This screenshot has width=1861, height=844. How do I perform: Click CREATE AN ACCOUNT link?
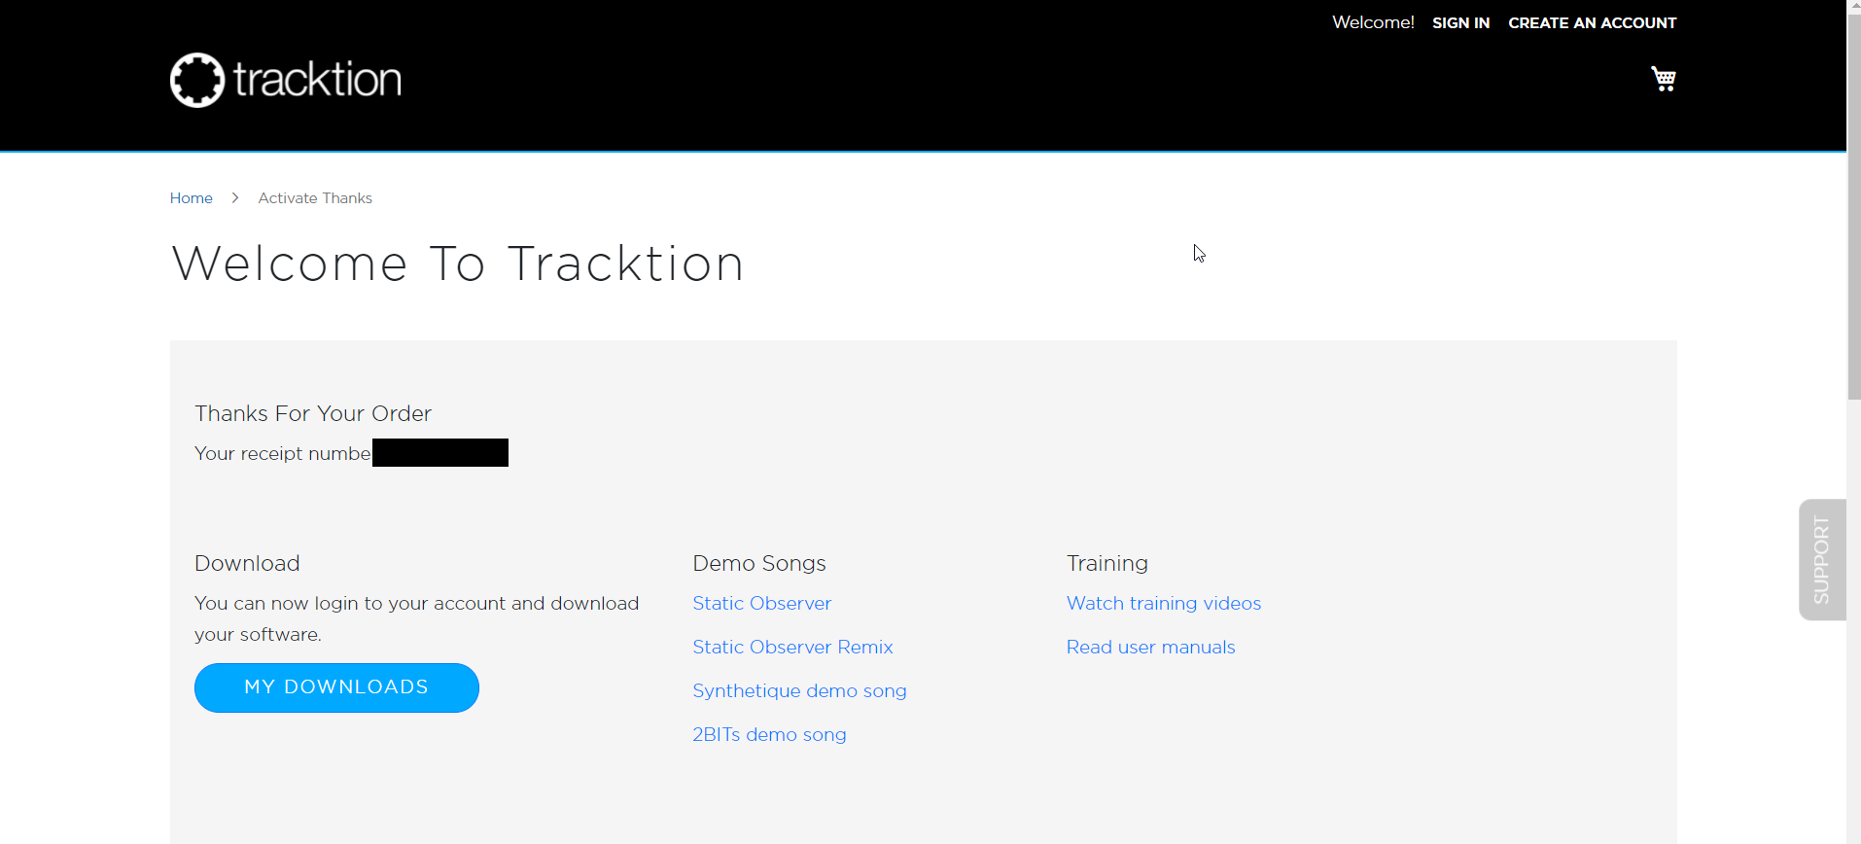[1592, 22]
